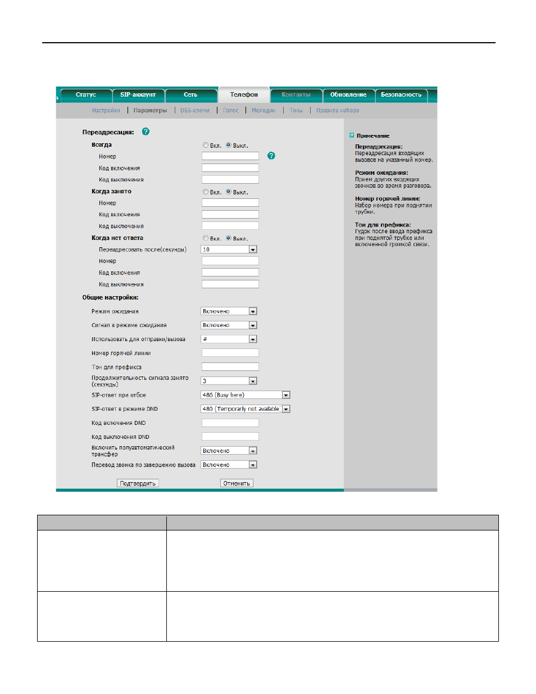Click Всегда Код включения input field

[230, 168]
